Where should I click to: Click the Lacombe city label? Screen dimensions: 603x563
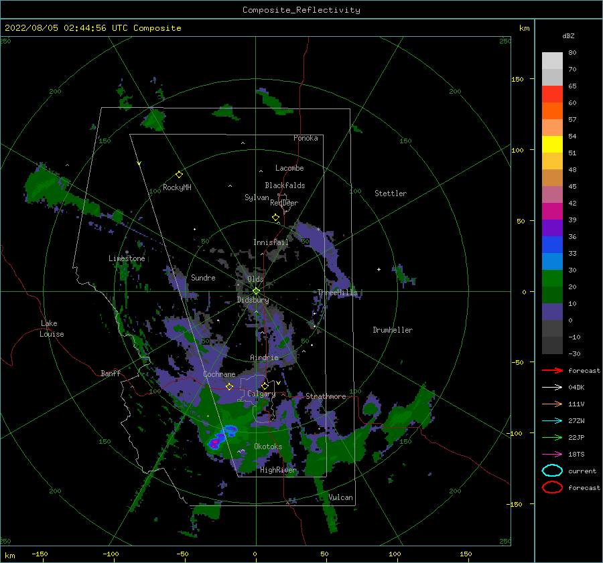coord(289,168)
